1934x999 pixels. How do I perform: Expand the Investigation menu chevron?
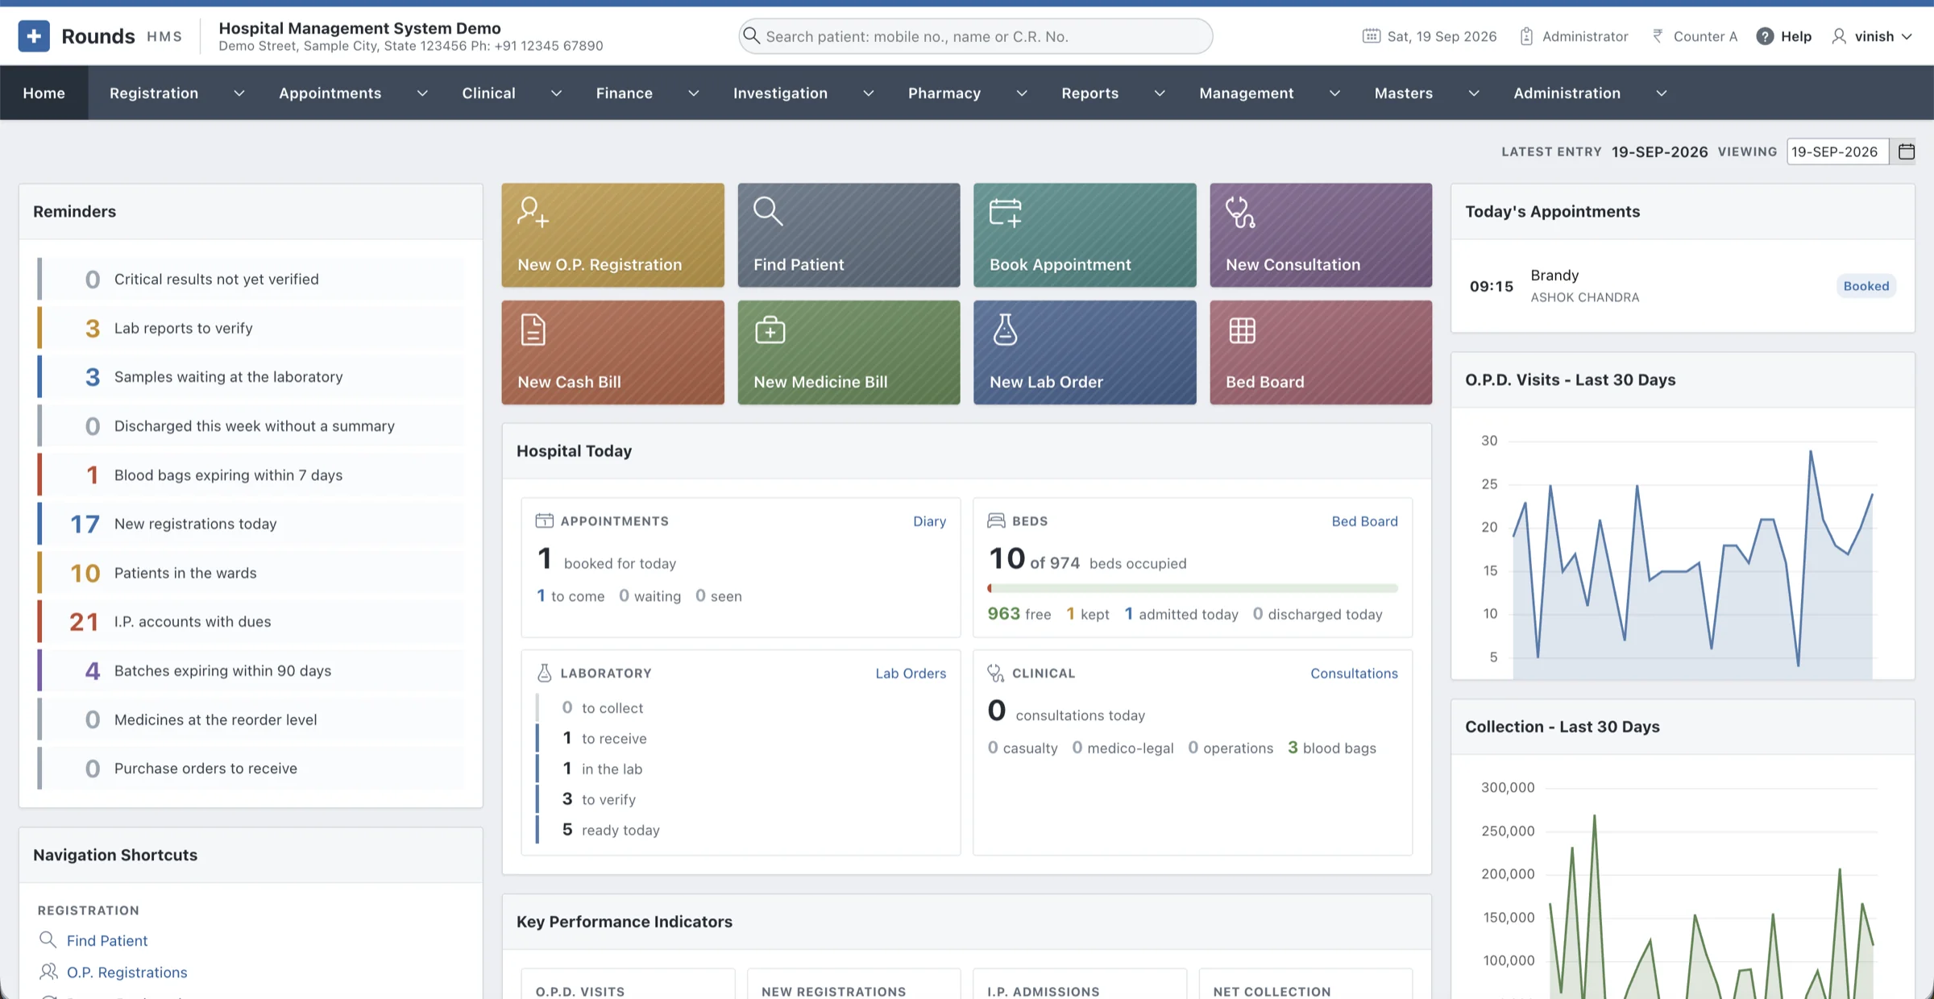tap(869, 93)
